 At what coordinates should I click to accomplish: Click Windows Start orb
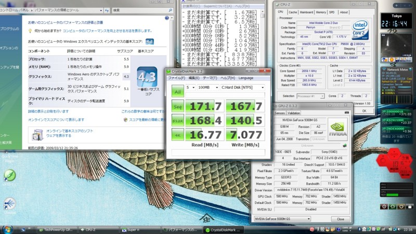click(x=7, y=229)
